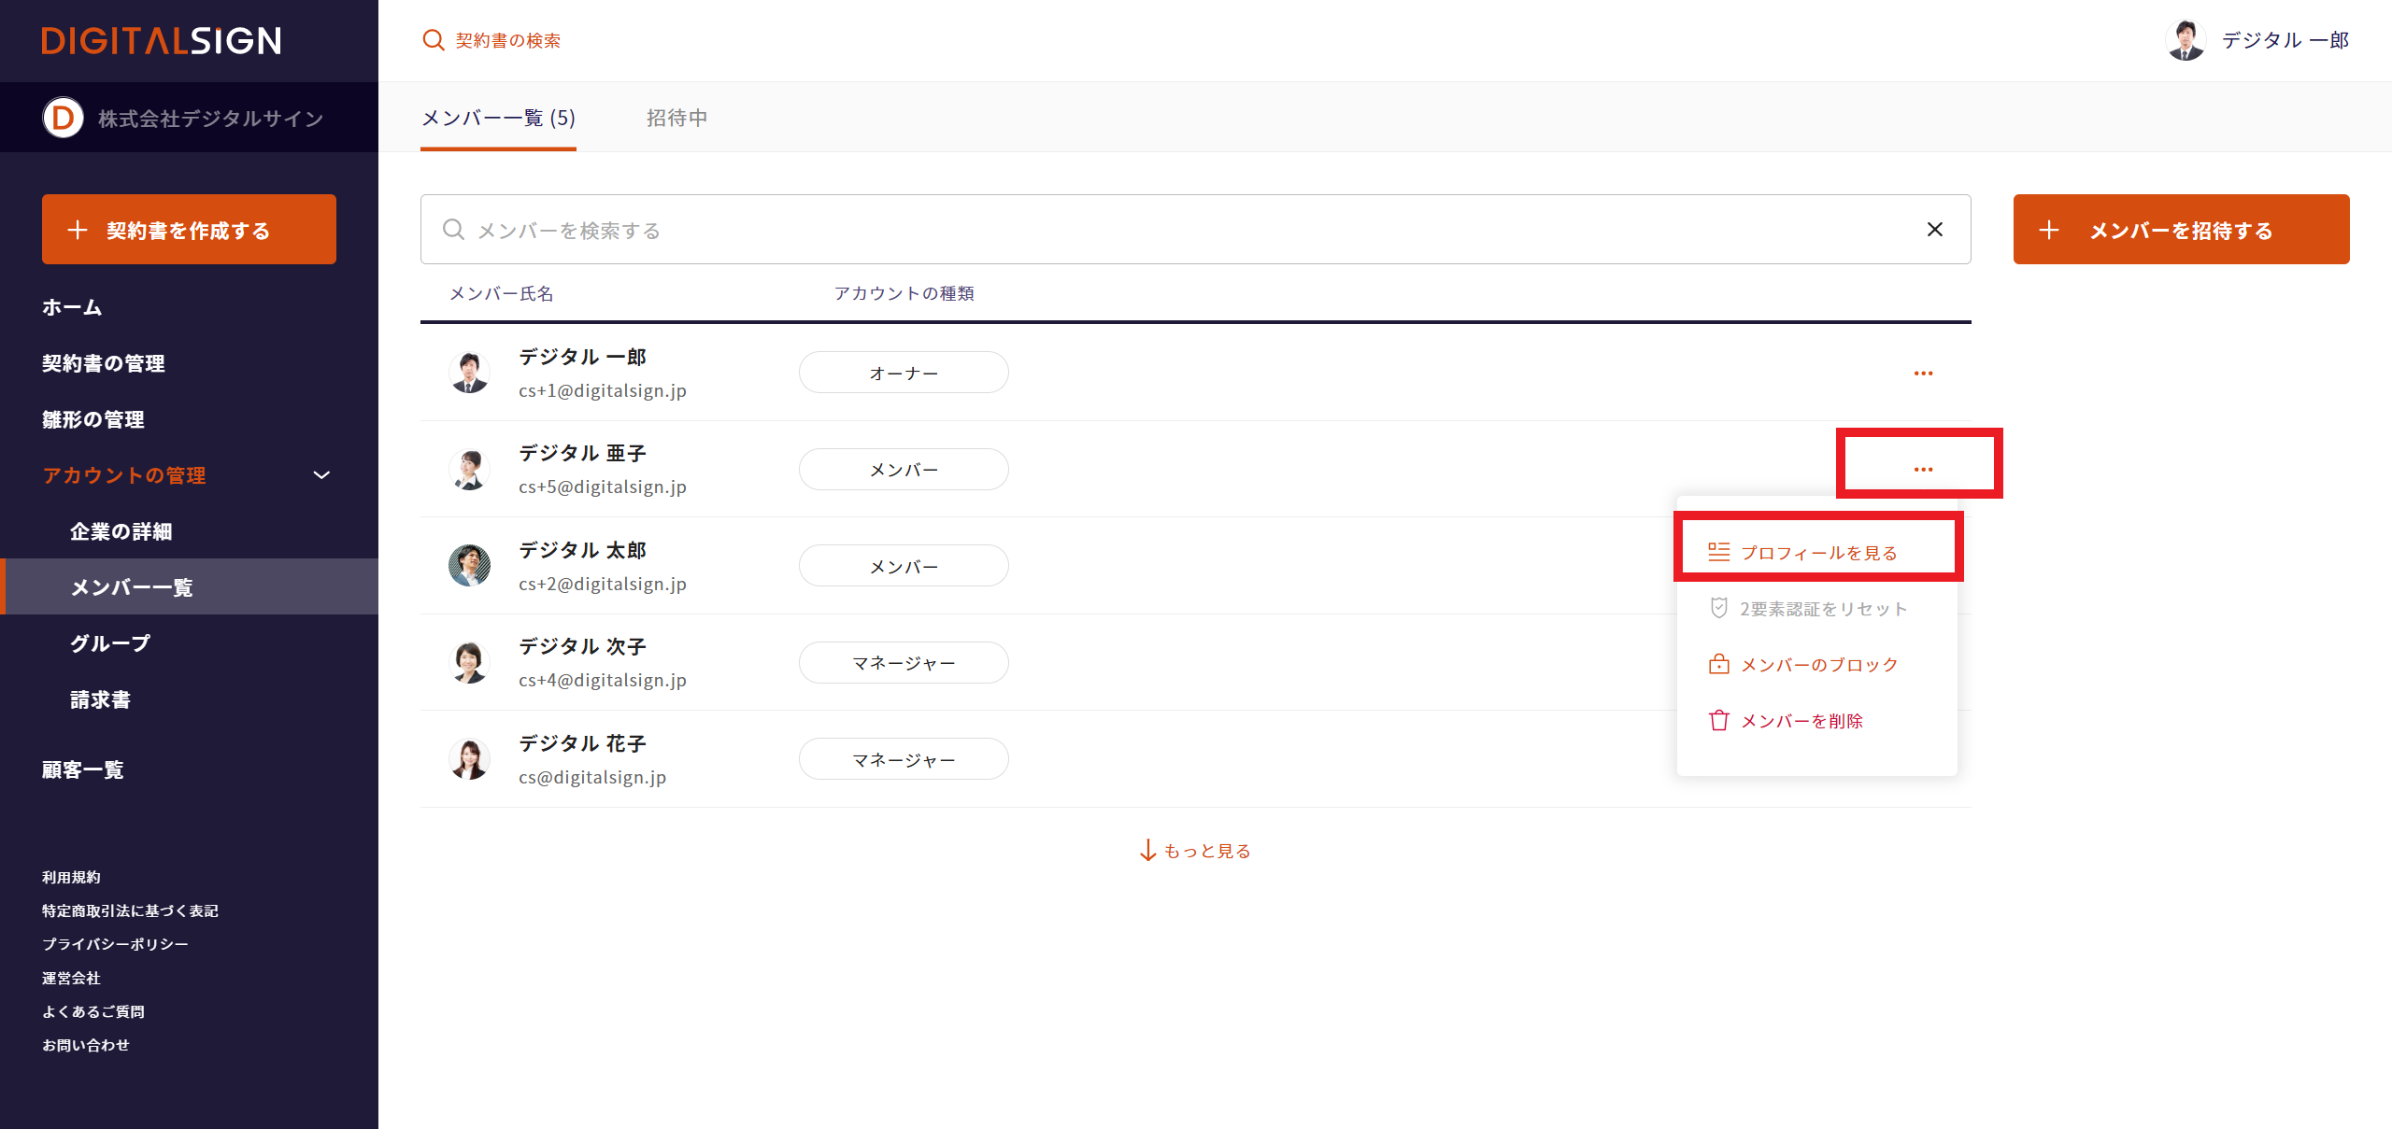The width and height of the screenshot is (2392, 1129).
Task: Click the company logo D icon
Action: (x=63, y=119)
